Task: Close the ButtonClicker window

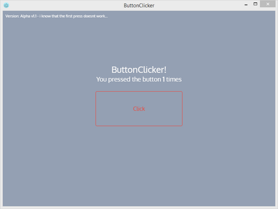Action: [x=267, y=4]
